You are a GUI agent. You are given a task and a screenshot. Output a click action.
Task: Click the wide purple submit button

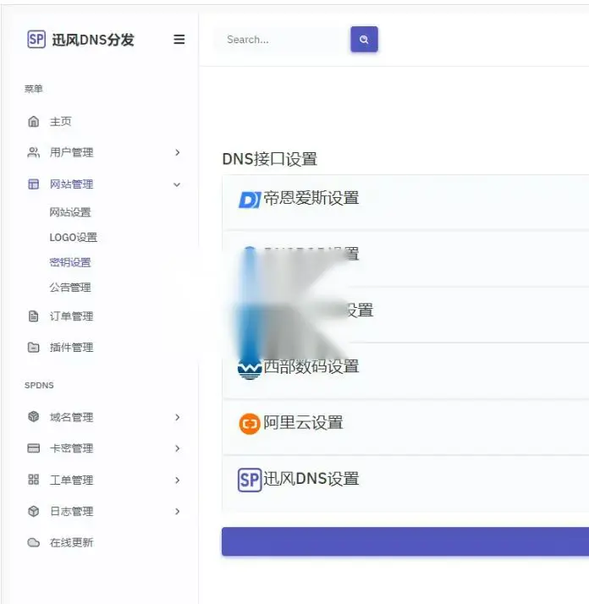[x=405, y=541]
